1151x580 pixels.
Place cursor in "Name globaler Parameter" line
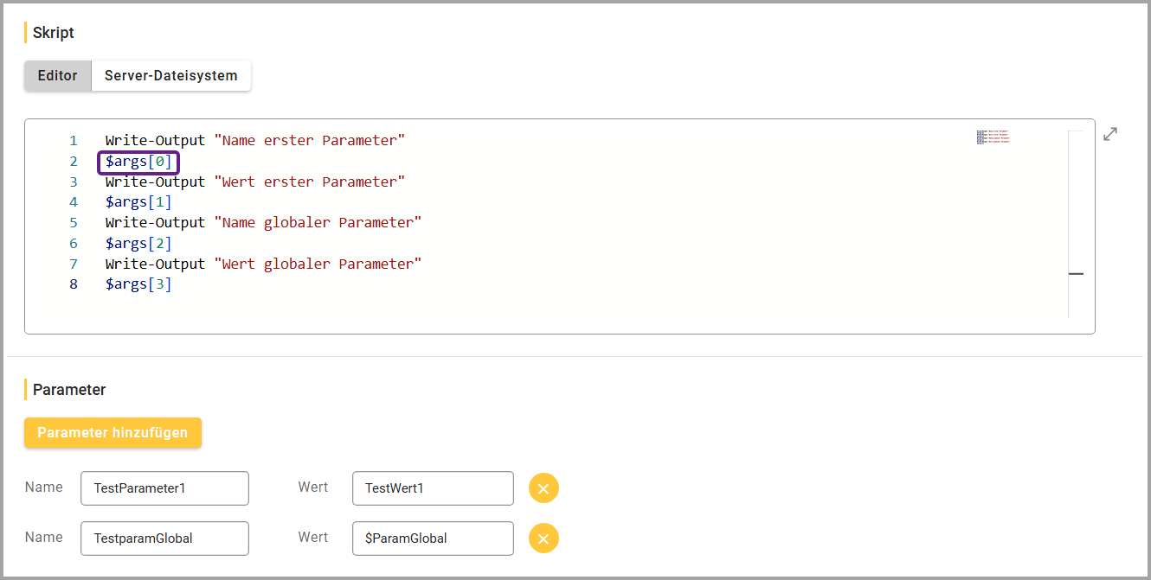[x=263, y=222]
